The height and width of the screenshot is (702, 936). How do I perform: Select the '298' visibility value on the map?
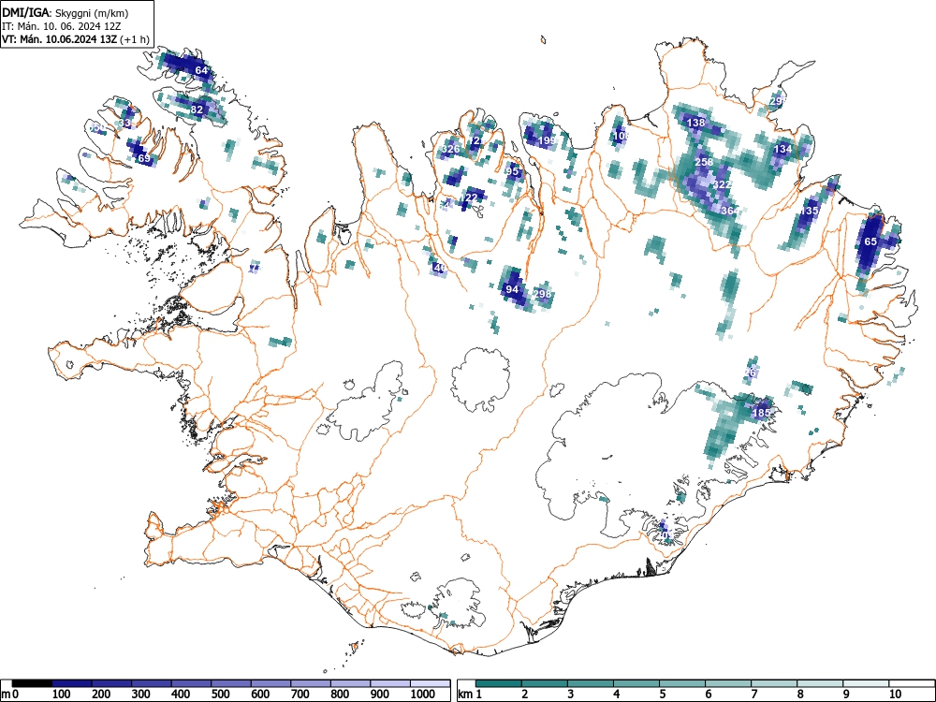coord(542,294)
